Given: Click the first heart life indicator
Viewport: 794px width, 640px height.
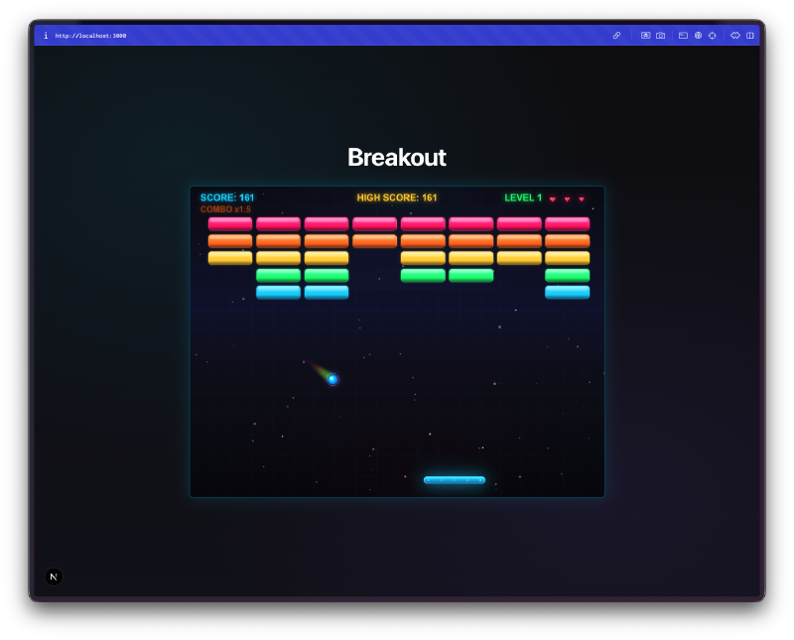Looking at the screenshot, I should (553, 199).
